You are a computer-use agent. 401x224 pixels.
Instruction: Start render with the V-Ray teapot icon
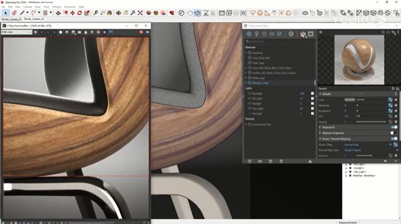pos(190,13)
